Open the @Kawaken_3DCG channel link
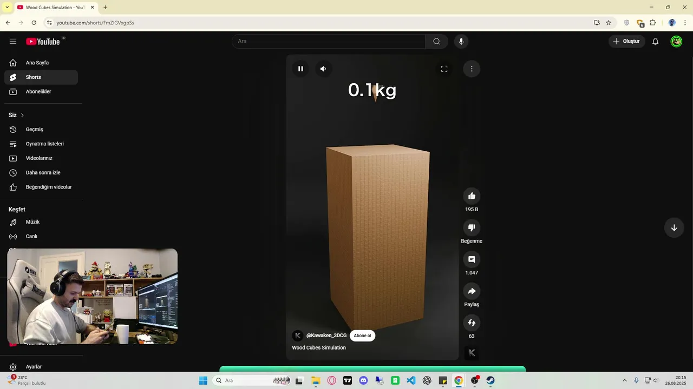The height and width of the screenshot is (389, 693). tap(326, 336)
